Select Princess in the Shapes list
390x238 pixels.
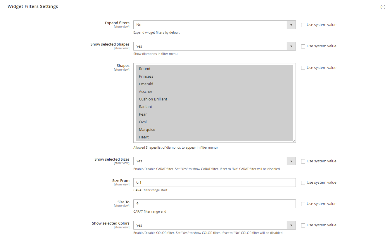pyautogui.click(x=146, y=77)
